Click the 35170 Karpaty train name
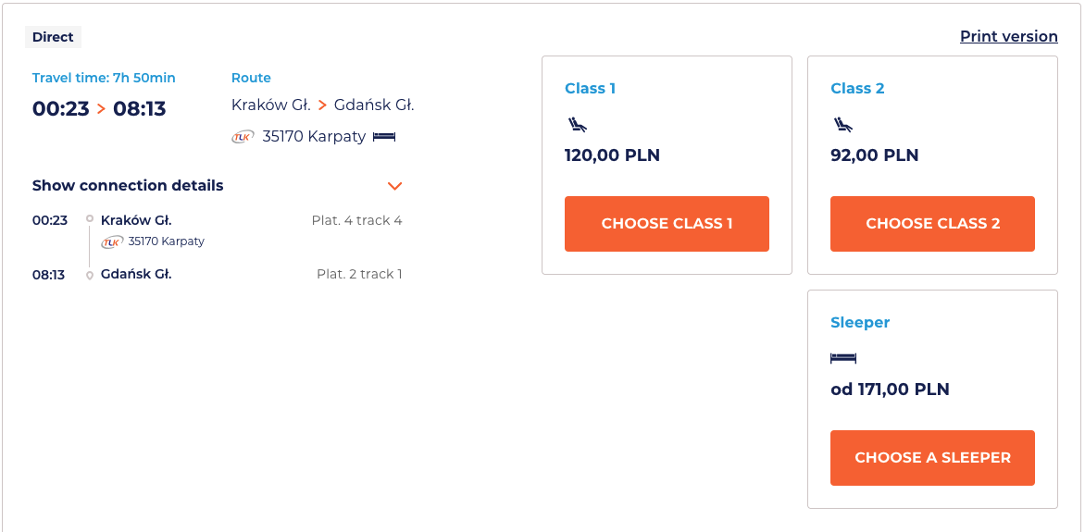1085x532 pixels. coord(314,137)
